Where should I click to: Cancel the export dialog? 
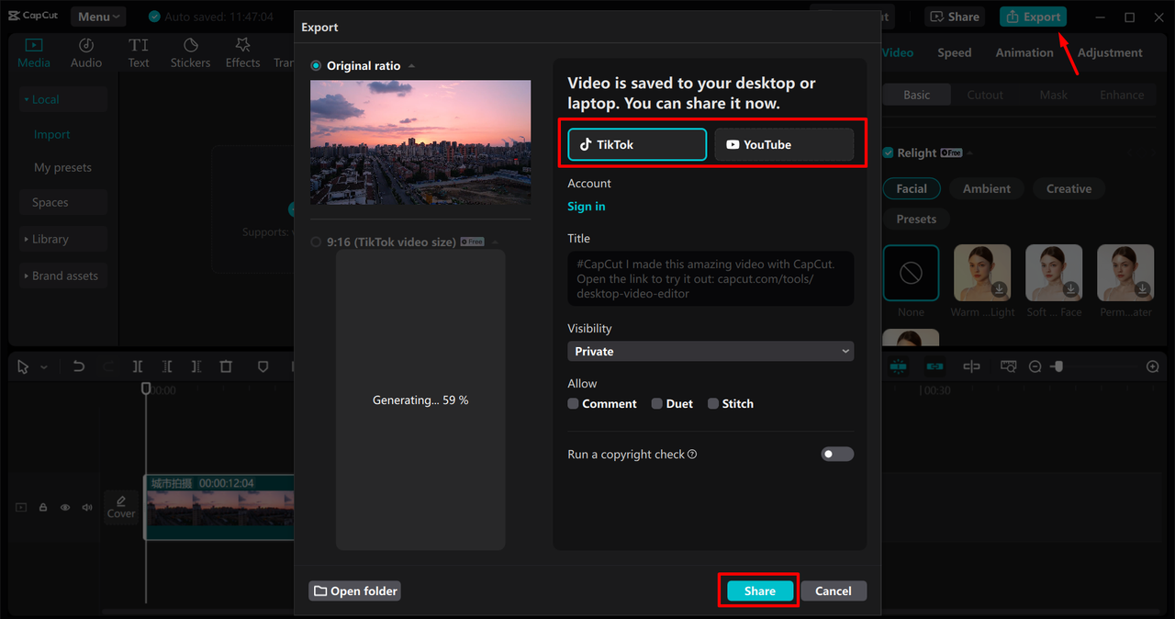point(834,591)
